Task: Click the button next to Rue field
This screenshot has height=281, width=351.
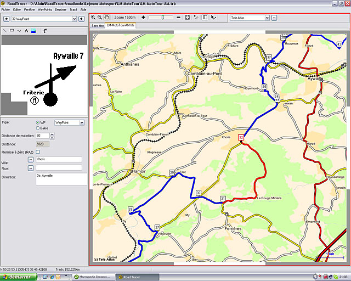Action: (31, 168)
